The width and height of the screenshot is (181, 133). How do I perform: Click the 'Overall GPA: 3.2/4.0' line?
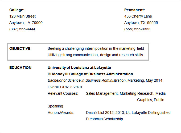[65, 87]
